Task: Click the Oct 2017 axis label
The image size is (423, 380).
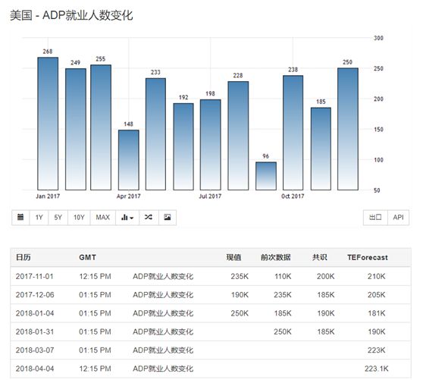Action: (293, 196)
